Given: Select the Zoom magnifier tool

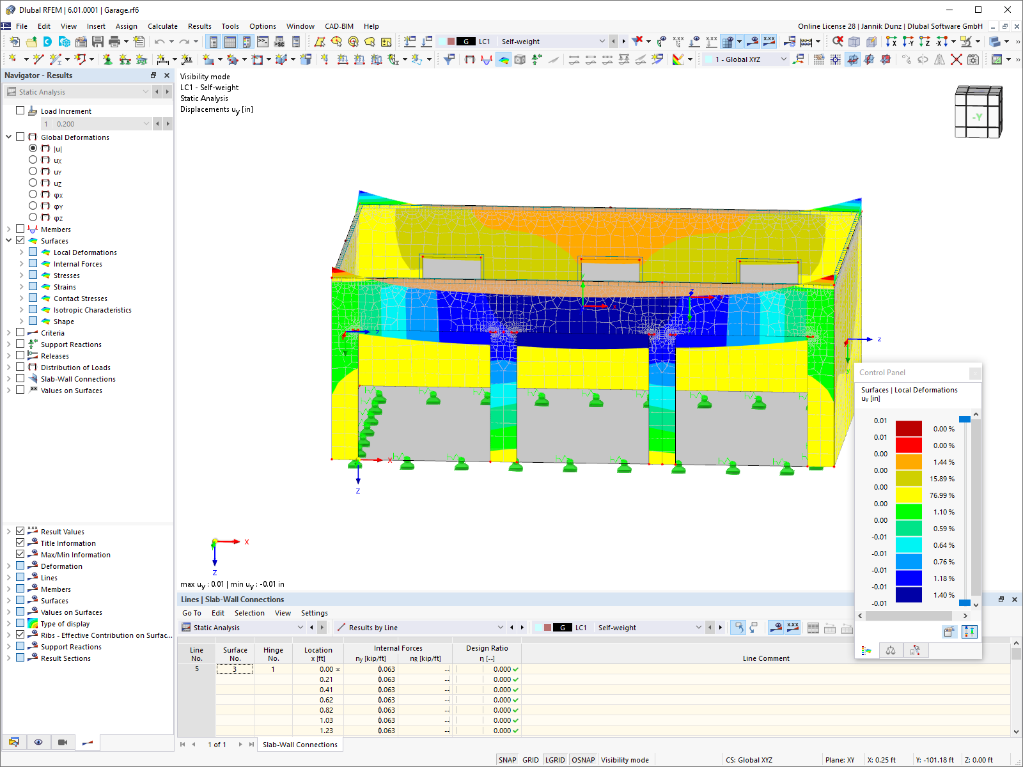Looking at the screenshot, I should (838, 41).
